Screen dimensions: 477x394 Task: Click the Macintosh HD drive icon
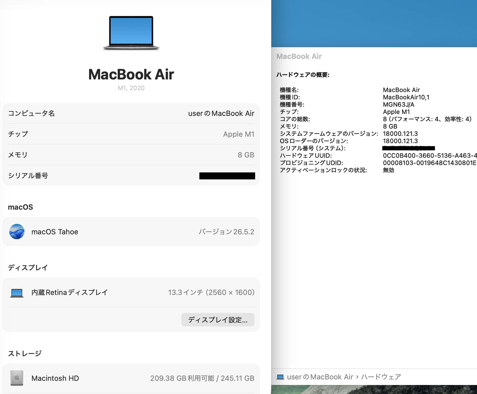coord(17,378)
